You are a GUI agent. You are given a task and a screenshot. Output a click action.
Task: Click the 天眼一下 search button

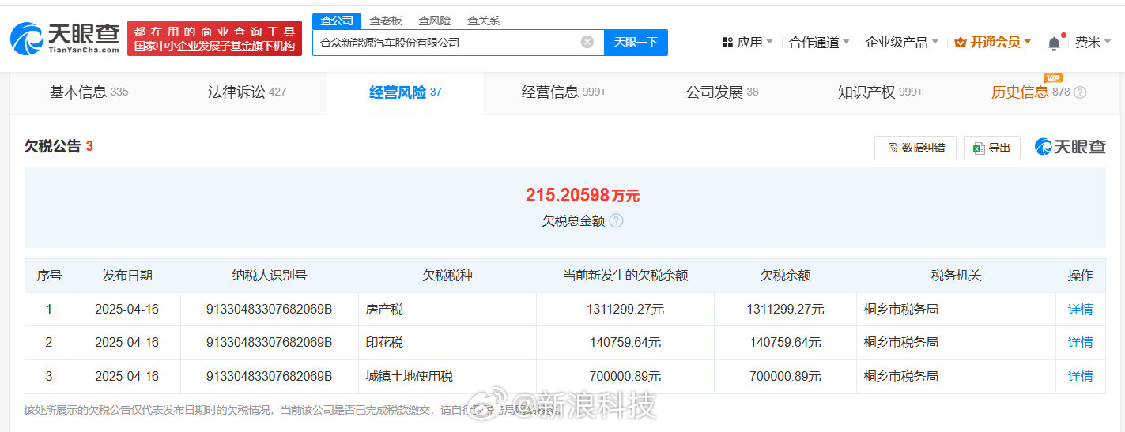pos(636,42)
